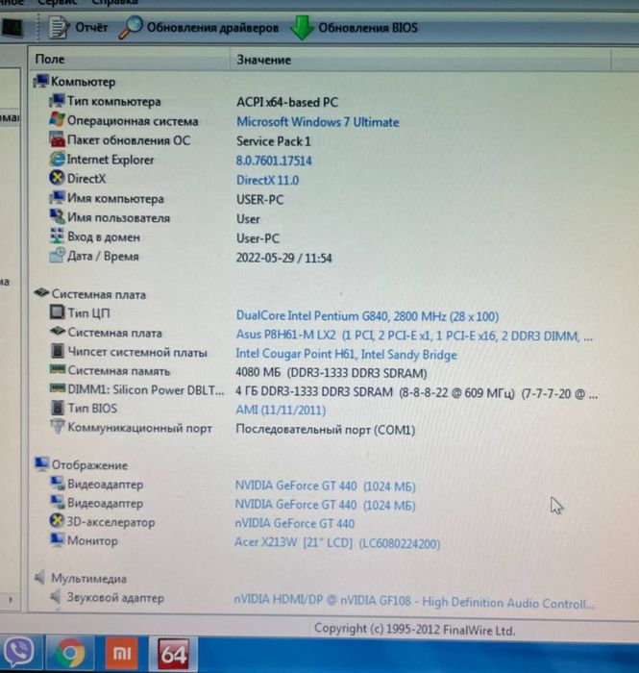Screen dimensions: 639x673
Task: Click the DIMM1 Silicon Power memory icon
Action: tap(58, 388)
